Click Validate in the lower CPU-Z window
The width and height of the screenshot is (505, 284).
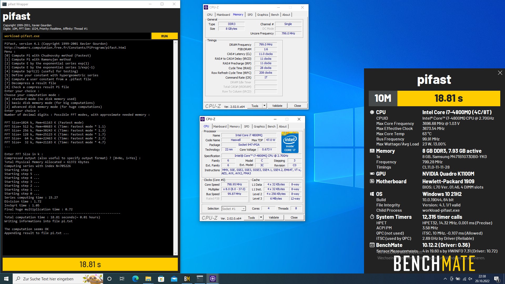[x=274, y=217]
